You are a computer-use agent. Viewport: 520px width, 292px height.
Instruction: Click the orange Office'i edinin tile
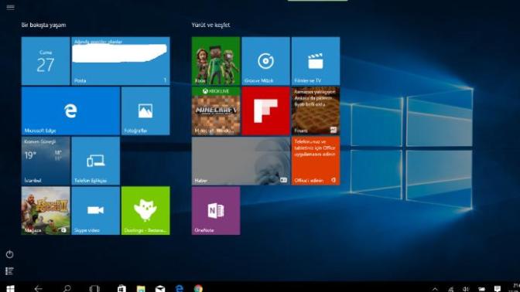coord(316,161)
